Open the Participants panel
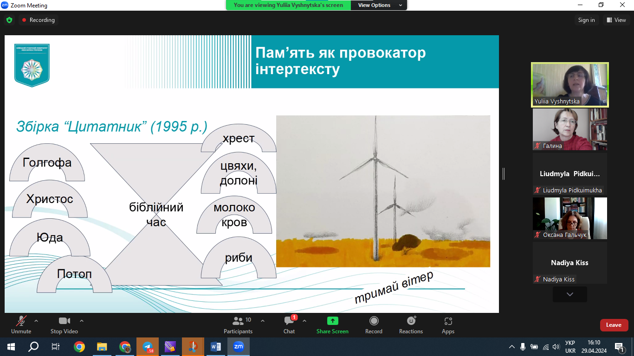The image size is (634, 356). (238, 324)
